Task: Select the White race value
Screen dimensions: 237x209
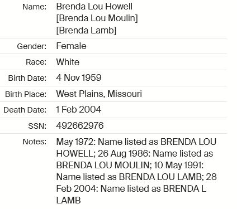Action: pos(68,62)
